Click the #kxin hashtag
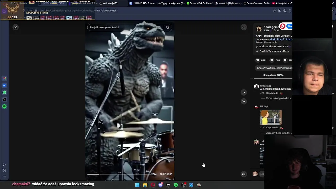This screenshot has height=189, width=336. (x=273, y=39)
